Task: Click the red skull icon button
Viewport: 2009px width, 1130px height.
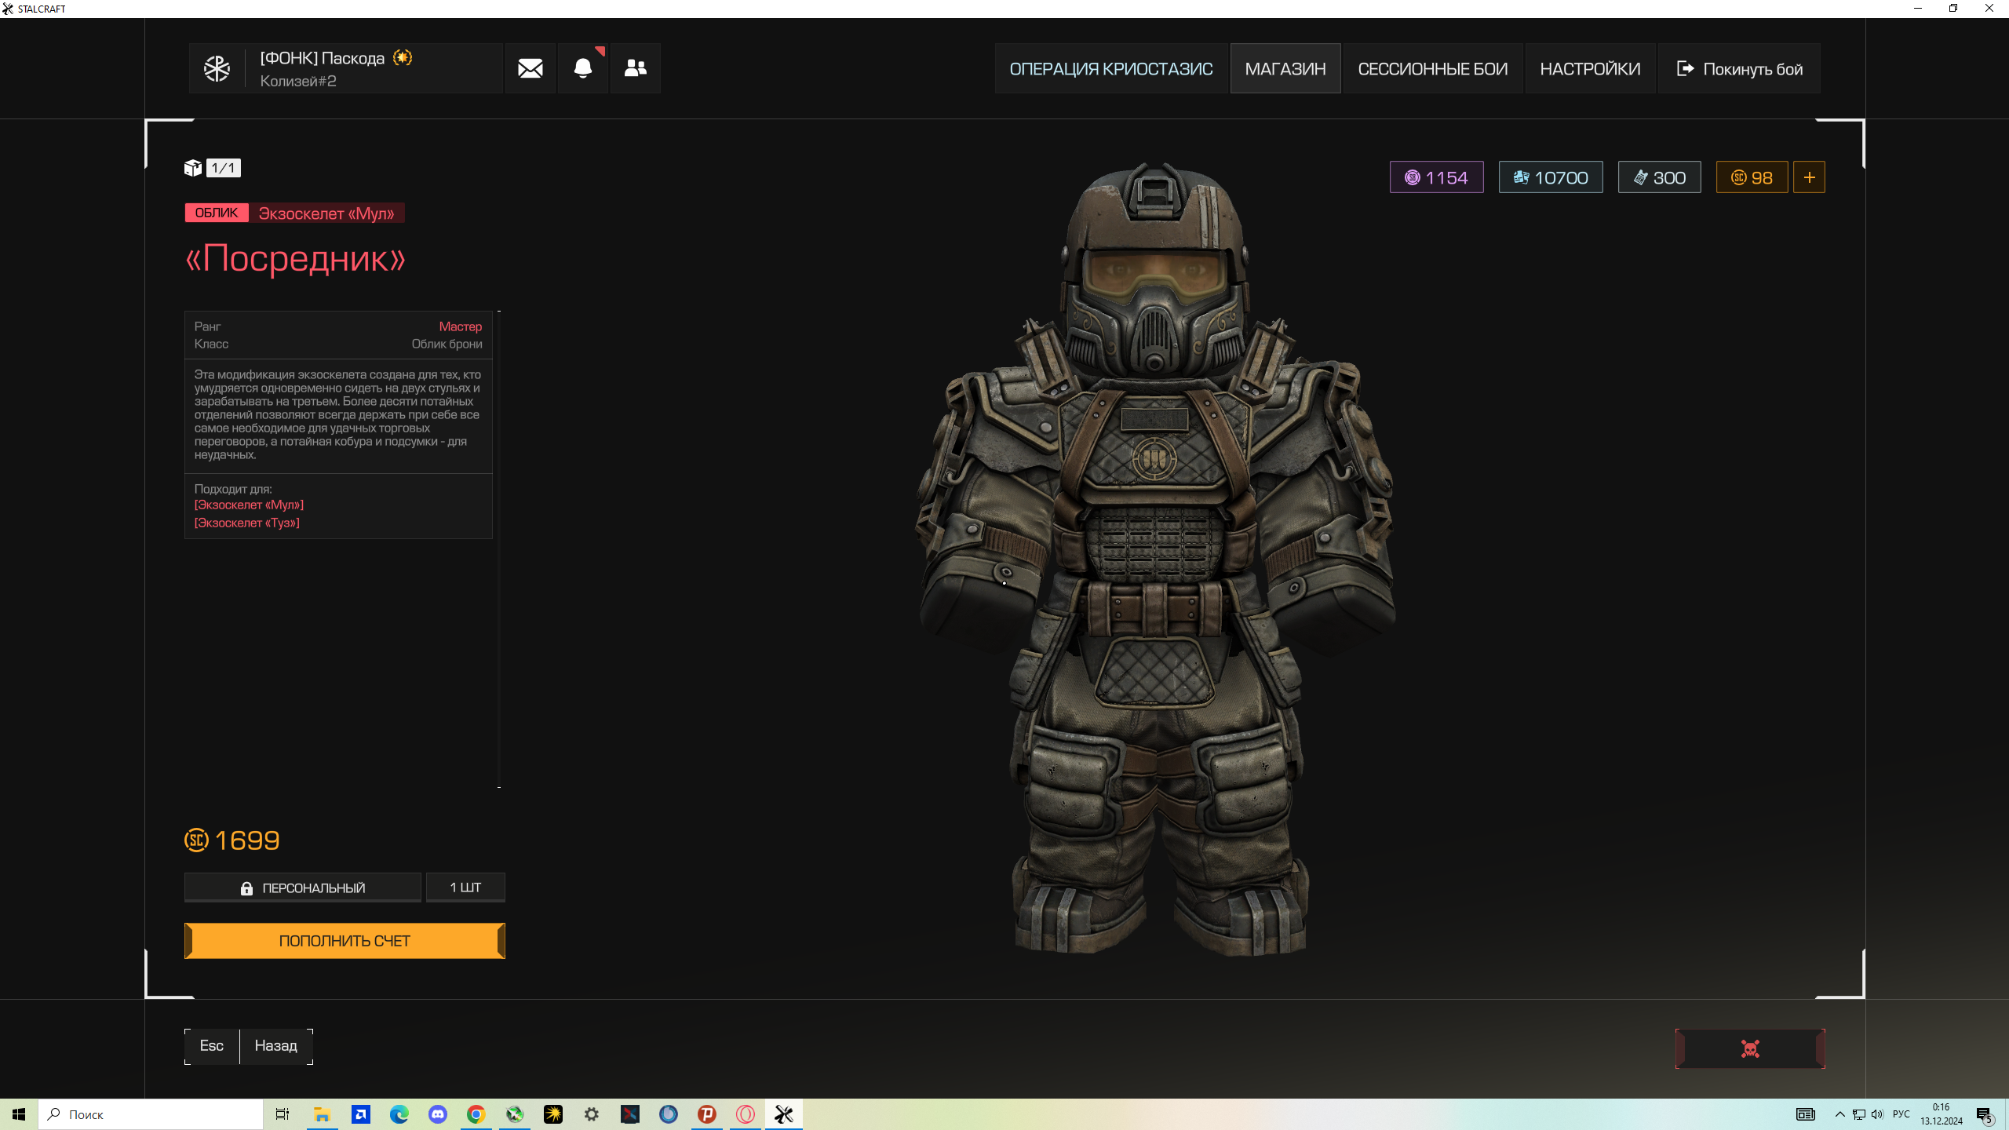Action: click(1750, 1048)
